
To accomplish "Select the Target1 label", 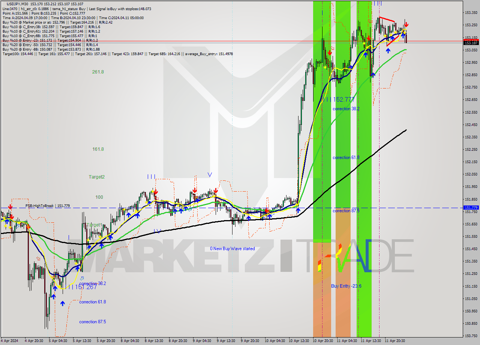I will coord(94,225).
